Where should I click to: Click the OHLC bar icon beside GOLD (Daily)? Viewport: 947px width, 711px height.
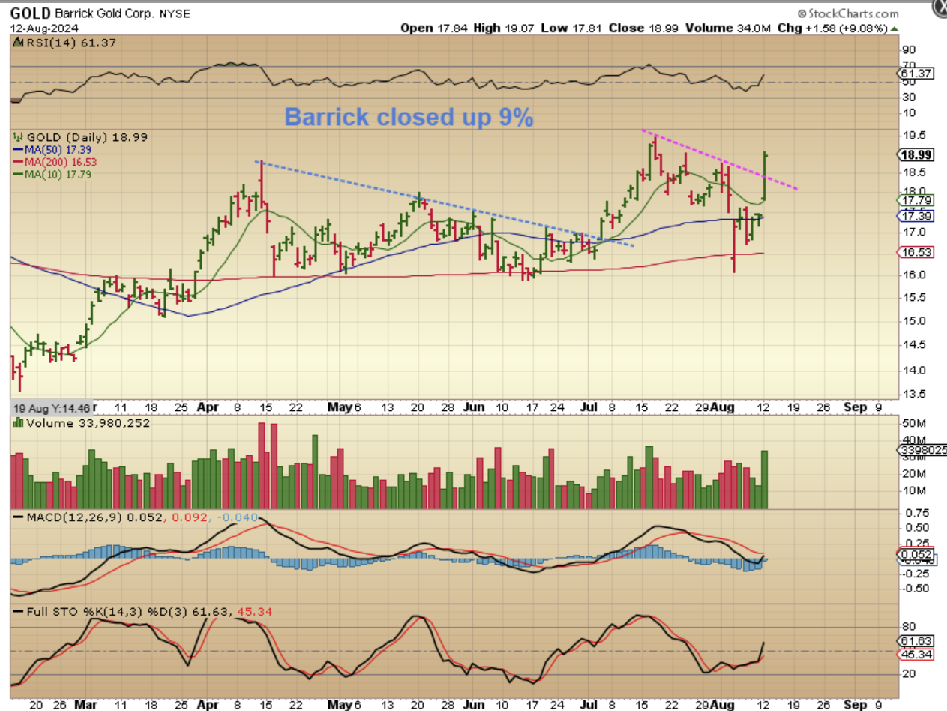(x=16, y=137)
